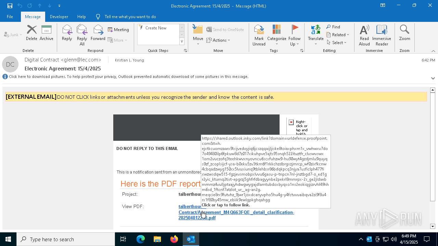
Task: Open the Help tab
Action: (x=81, y=16)
